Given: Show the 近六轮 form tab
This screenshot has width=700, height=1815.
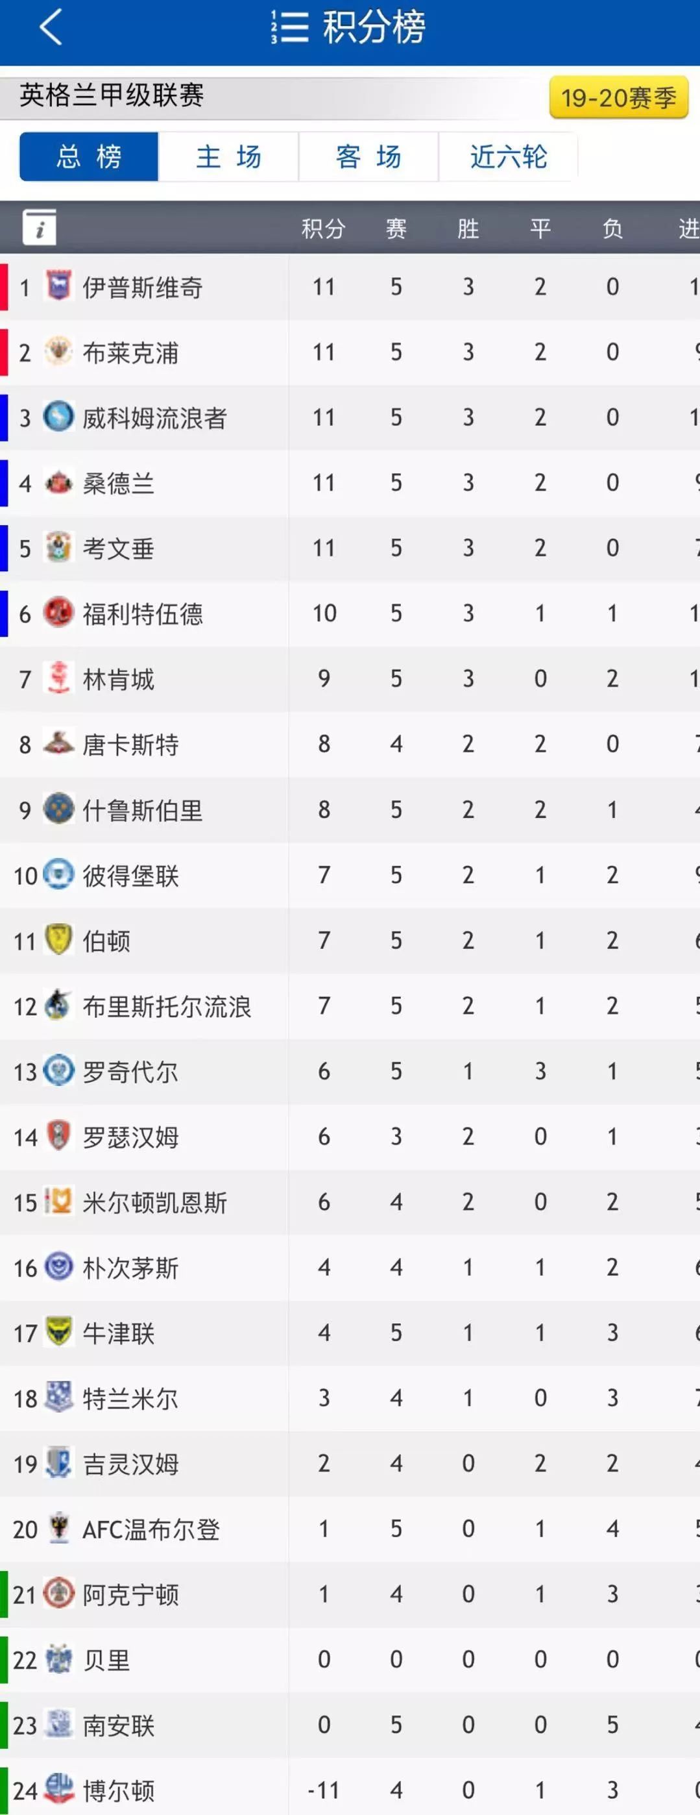Looking at the screenshot, I should (x=509, y=156).
